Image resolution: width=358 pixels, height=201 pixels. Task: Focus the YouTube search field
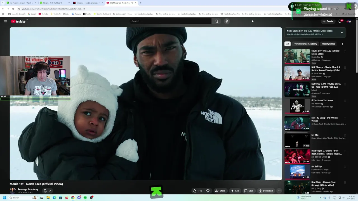[171, 21]
